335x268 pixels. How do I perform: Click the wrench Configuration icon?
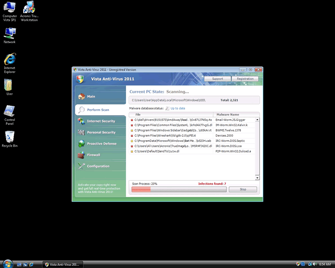click(x=81, y=166)
